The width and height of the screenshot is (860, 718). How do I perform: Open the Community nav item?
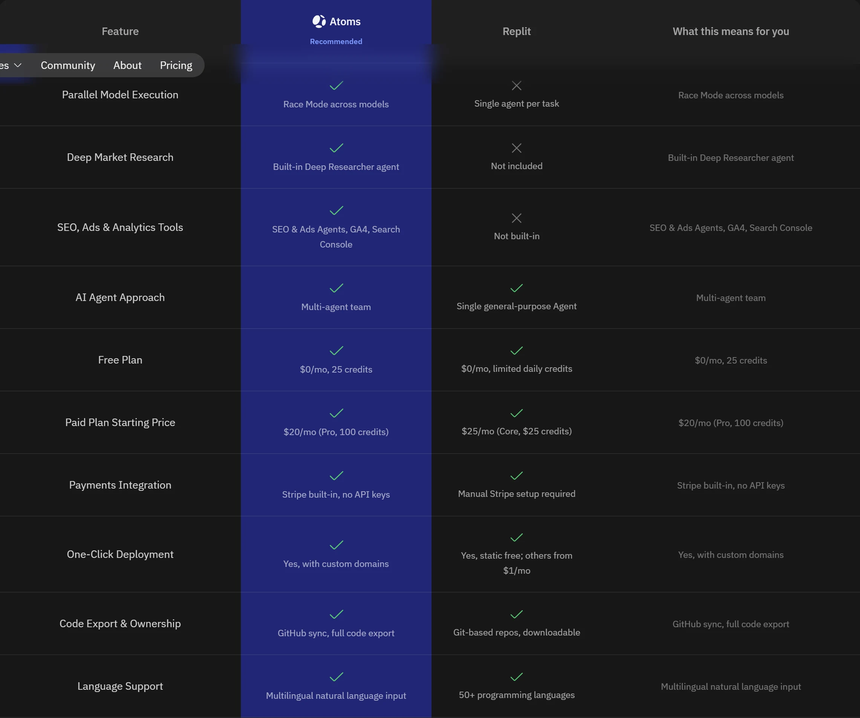(x=68, y=66)
